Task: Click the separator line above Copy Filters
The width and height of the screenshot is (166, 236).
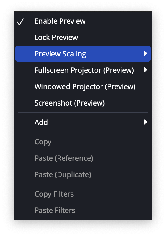Action: click(x=83, y=184)
